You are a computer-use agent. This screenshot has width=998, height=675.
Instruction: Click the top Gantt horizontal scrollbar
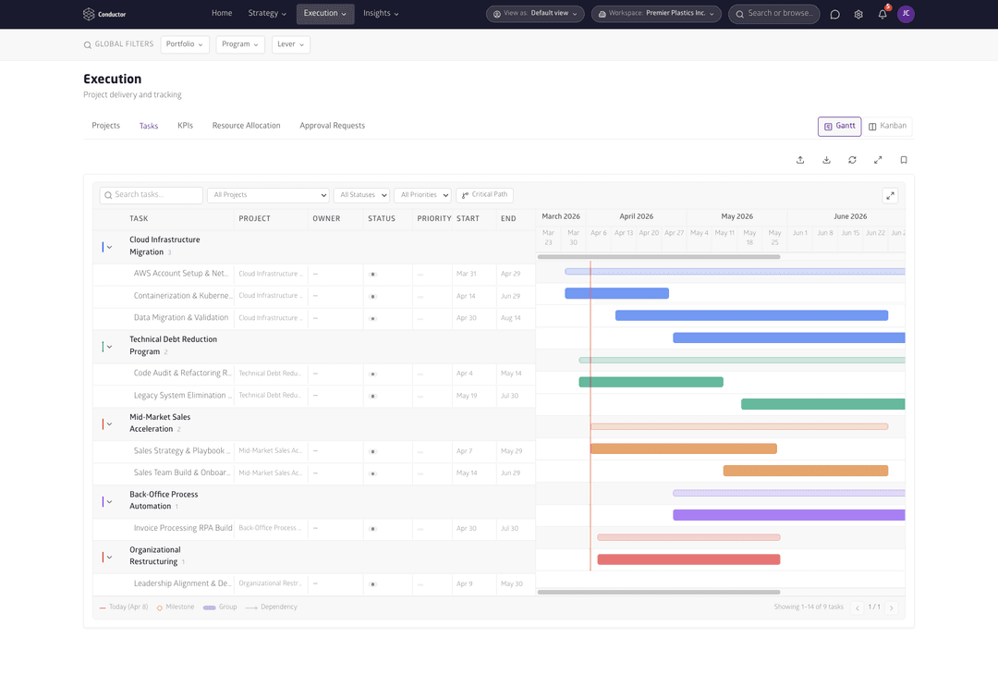point(659,257)
